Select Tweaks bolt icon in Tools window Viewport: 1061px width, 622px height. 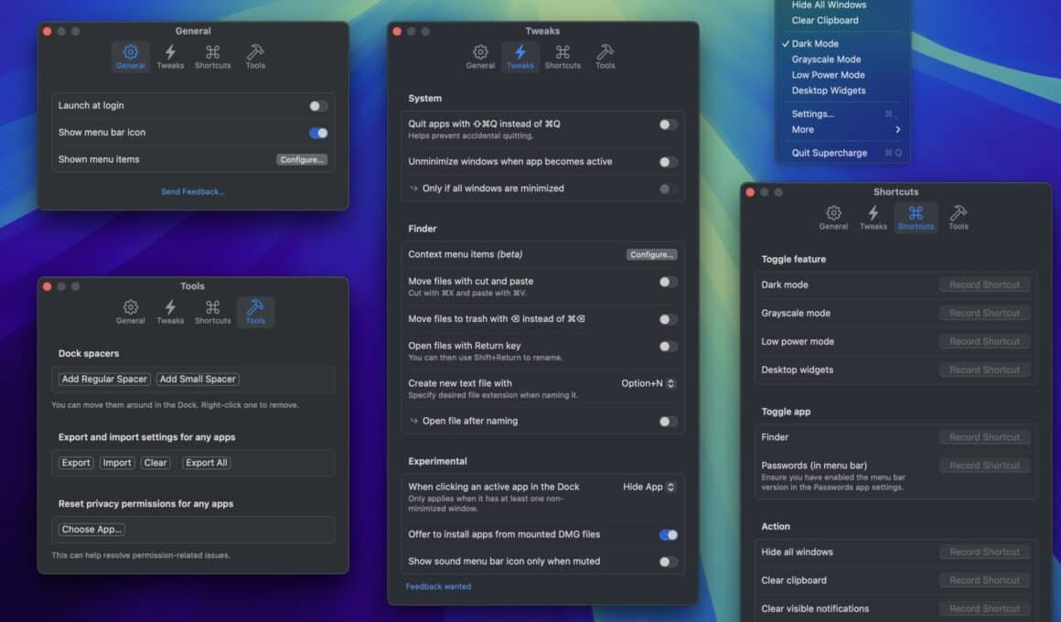click(x=170, y=312)
